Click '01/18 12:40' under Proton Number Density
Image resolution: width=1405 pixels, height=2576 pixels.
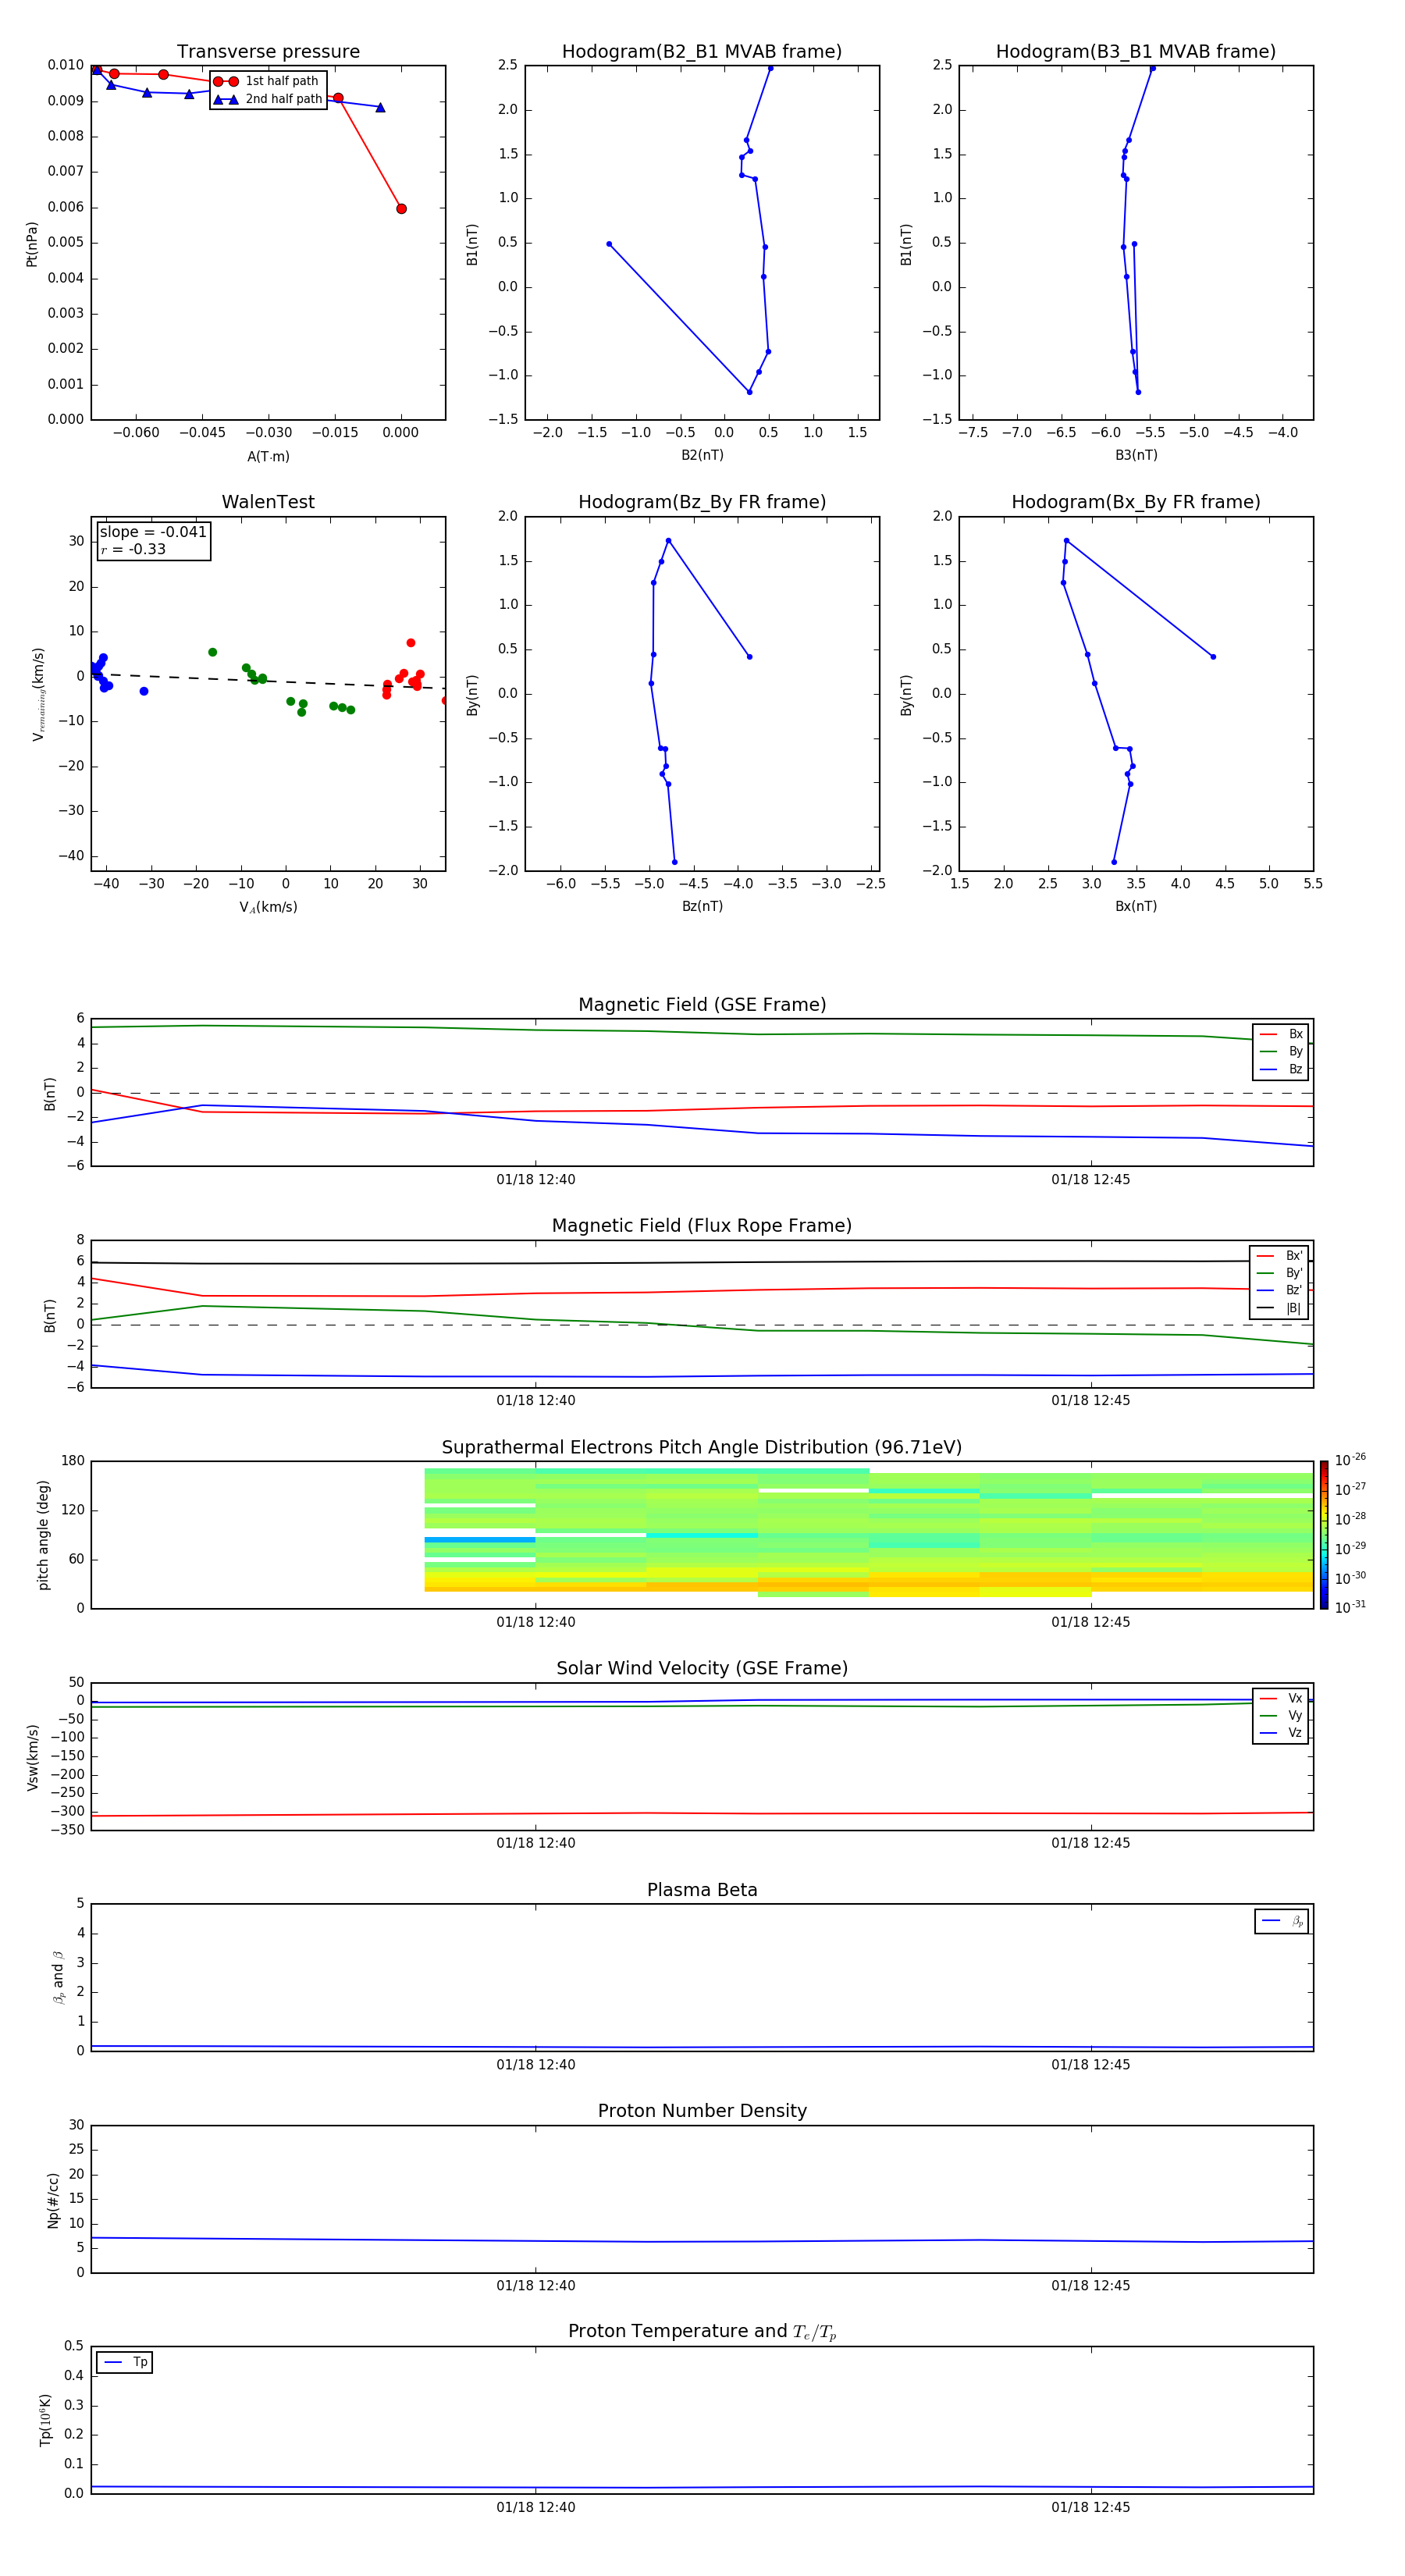pyautogui.click(x=536, y=2285)
